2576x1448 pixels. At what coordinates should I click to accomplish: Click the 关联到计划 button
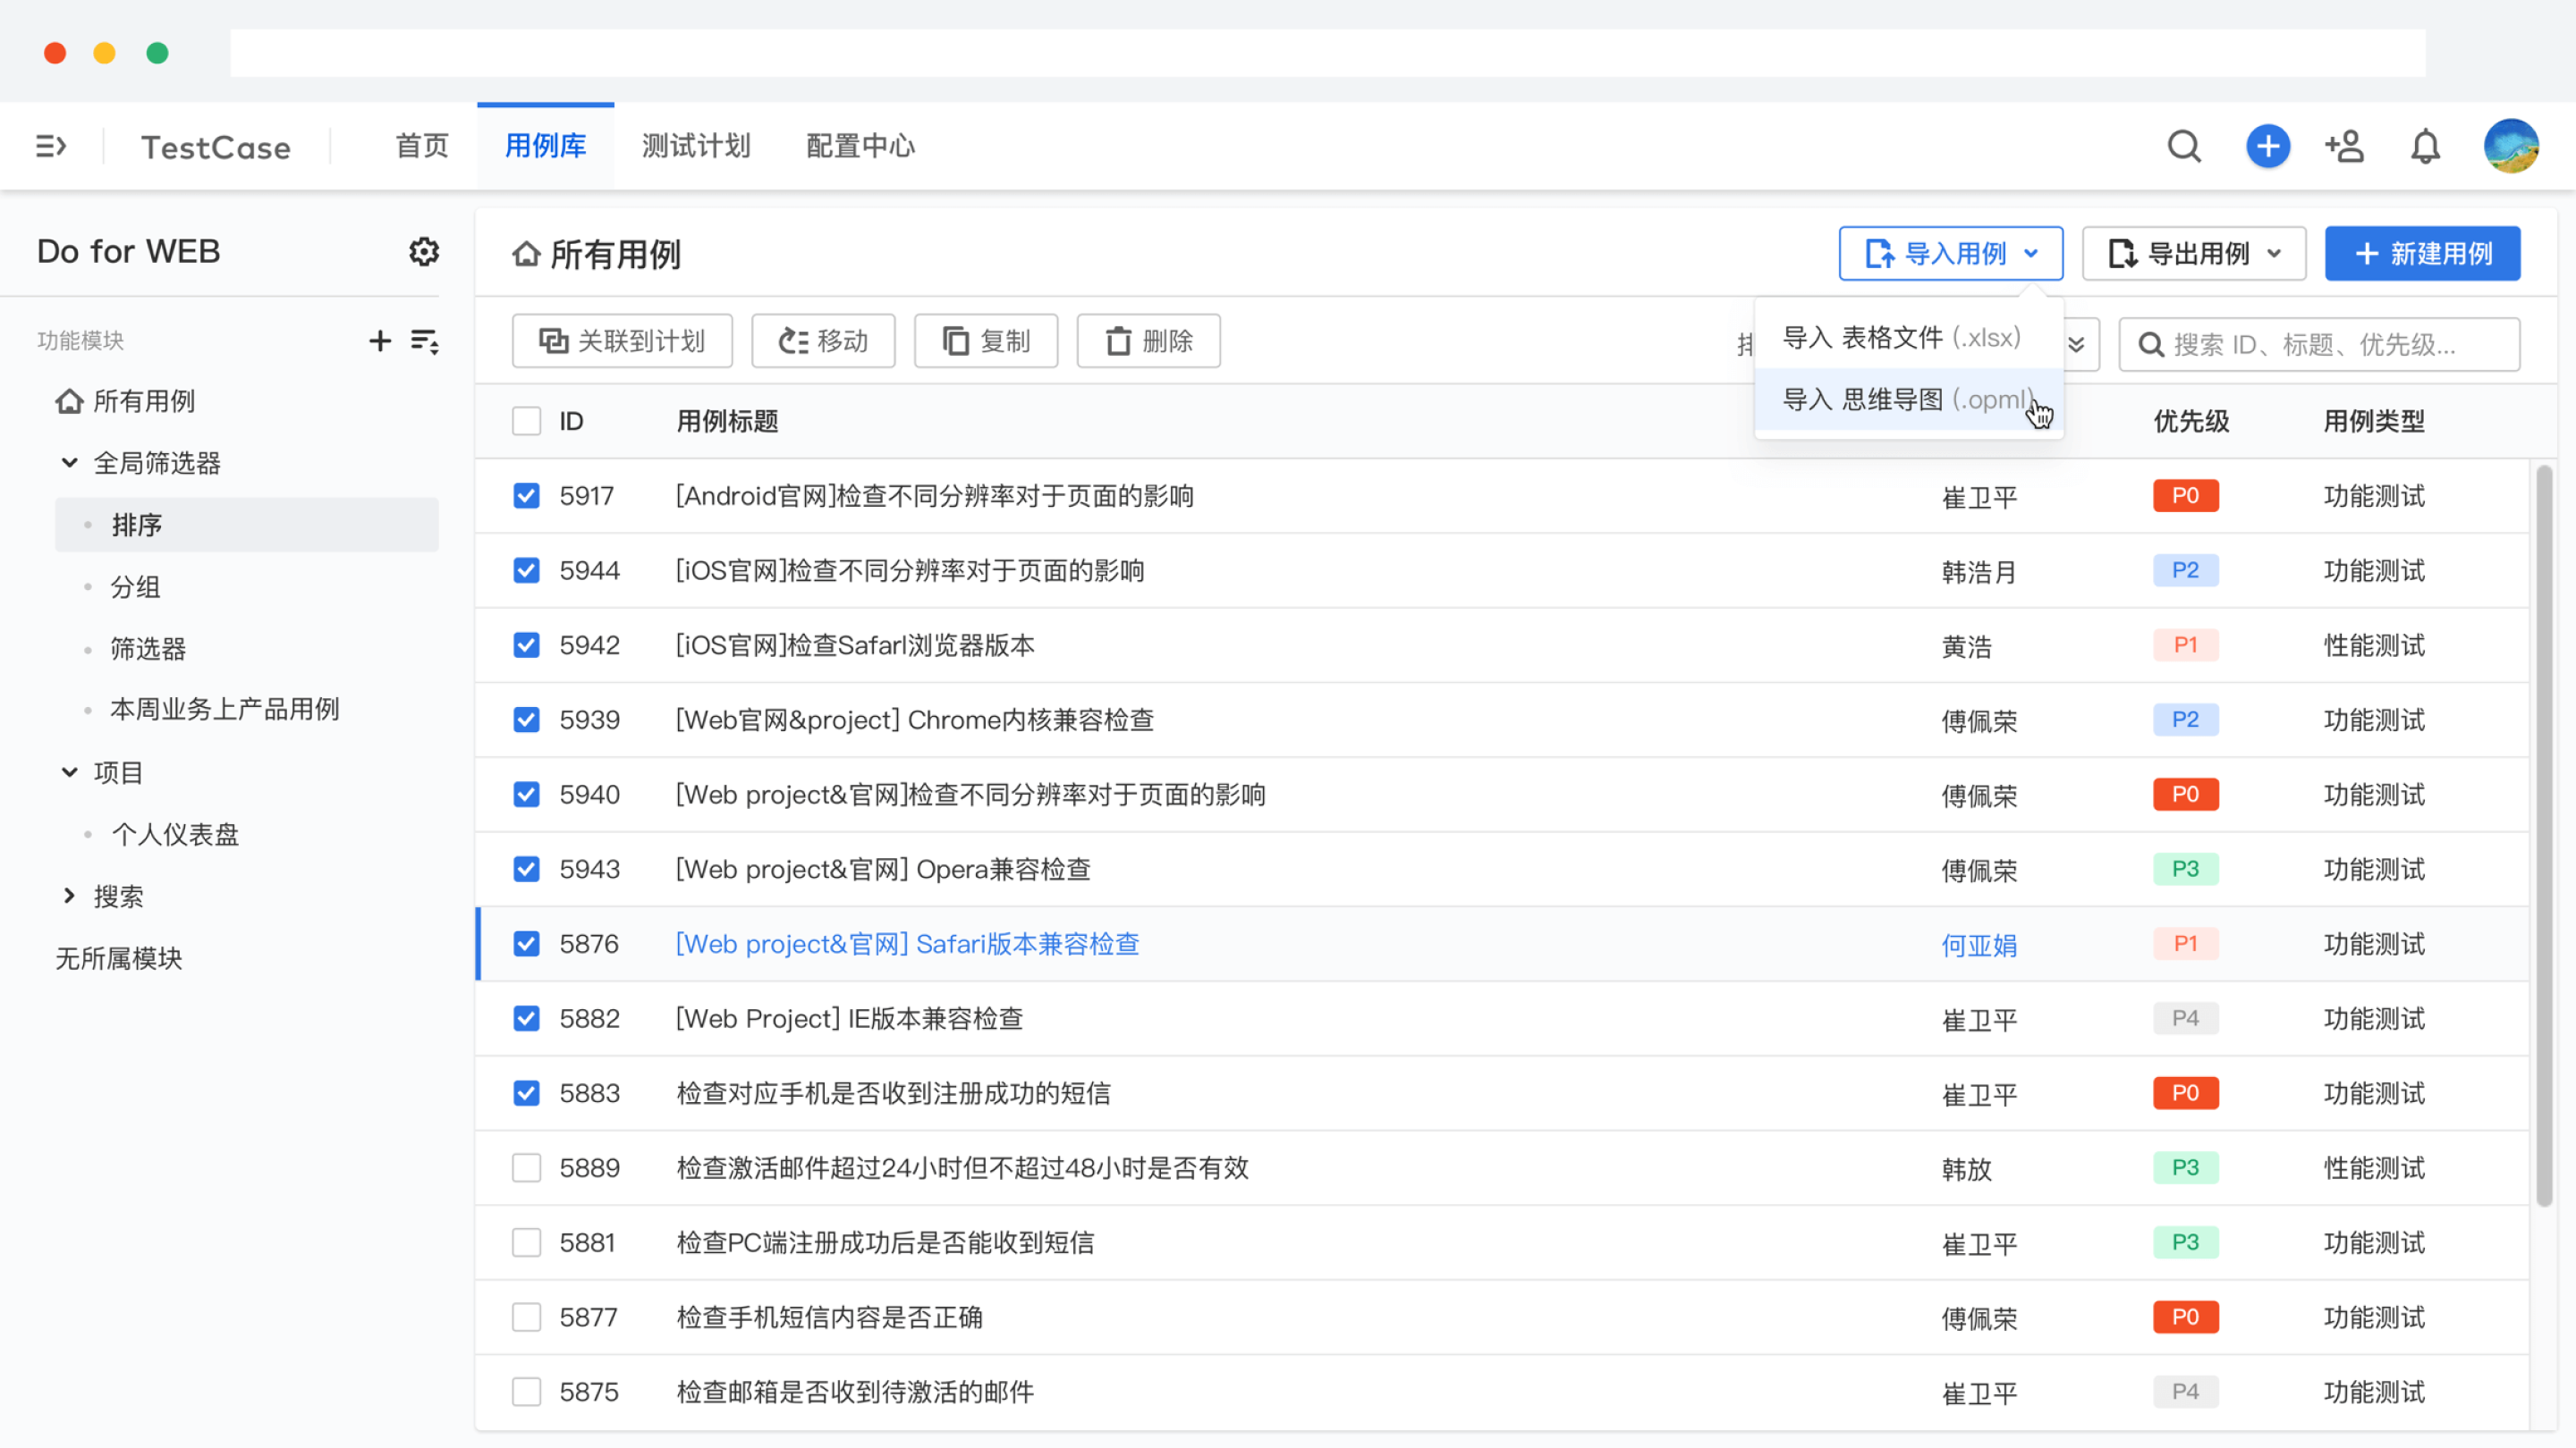pos(622,341)
